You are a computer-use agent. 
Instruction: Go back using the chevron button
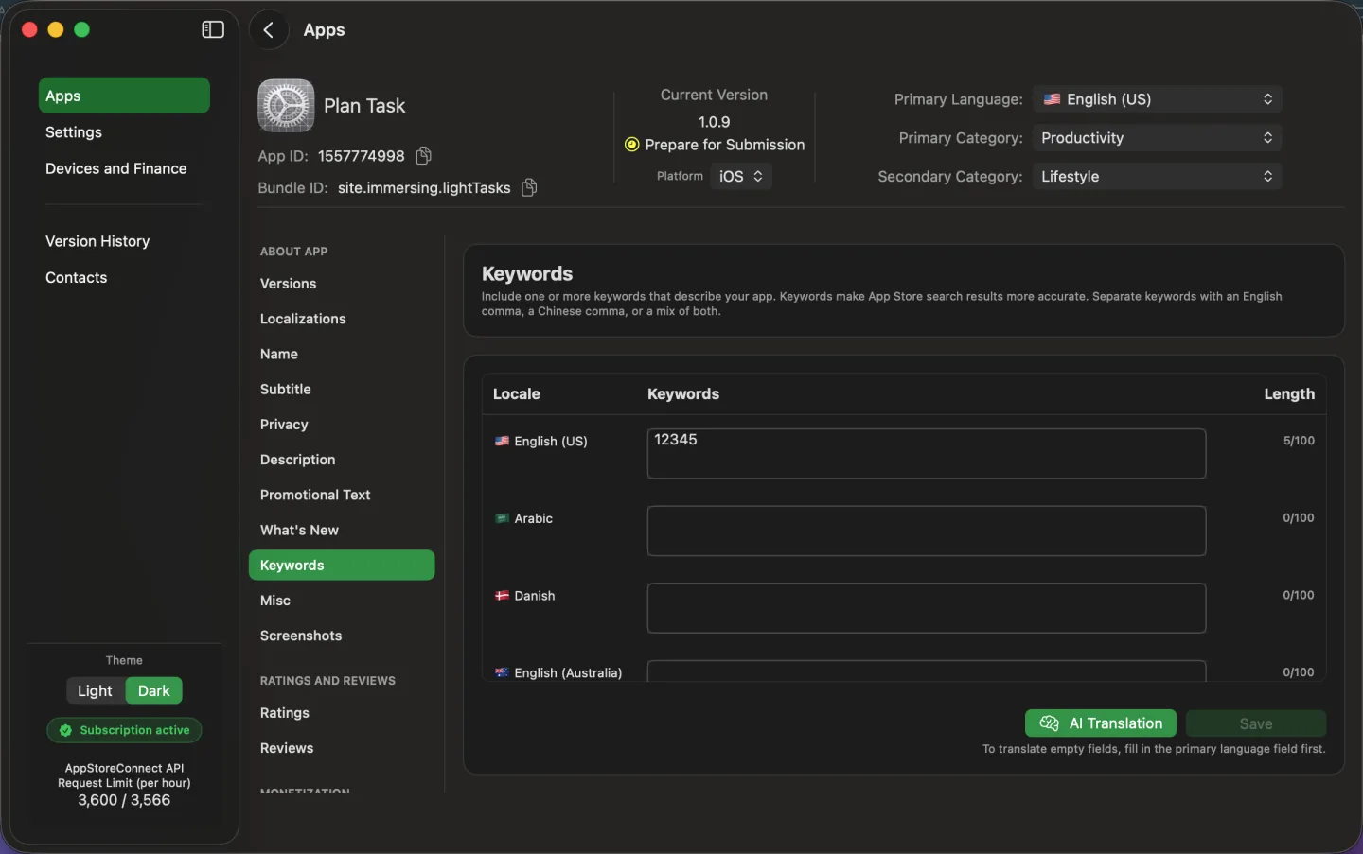269,30
